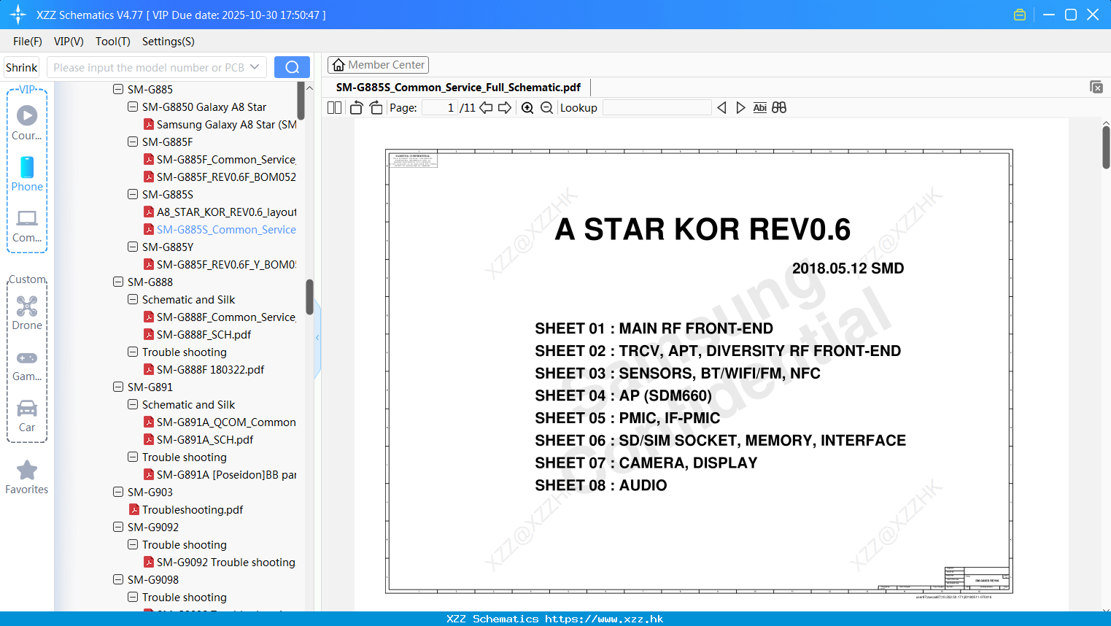Collapse the SM-G885F folder
This screenshot has width=1111, height=626.
(133, 142)
